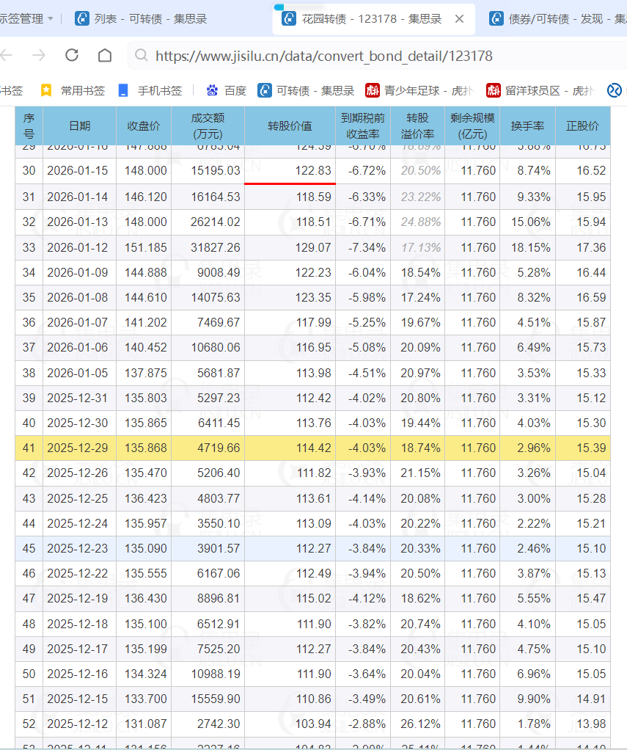Click the forward navigation arrow
The width and height of the screenshot is (627, 750).
pyautogui.click(x=39, y=56)
